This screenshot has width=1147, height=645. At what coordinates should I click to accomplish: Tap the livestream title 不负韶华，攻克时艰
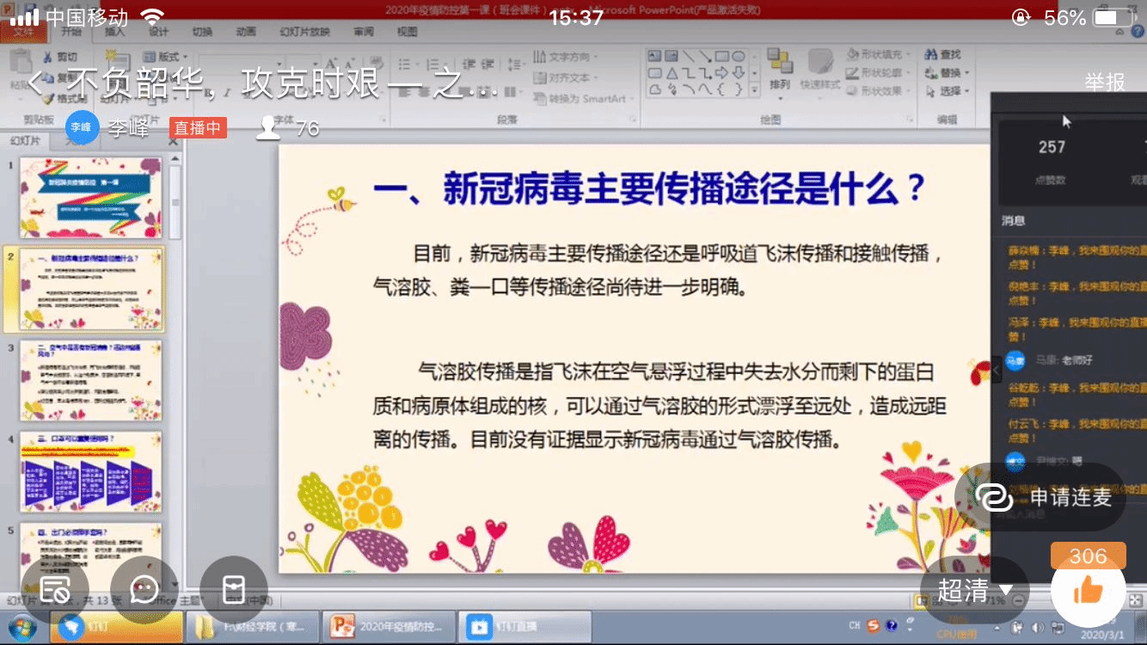(282, 83)
